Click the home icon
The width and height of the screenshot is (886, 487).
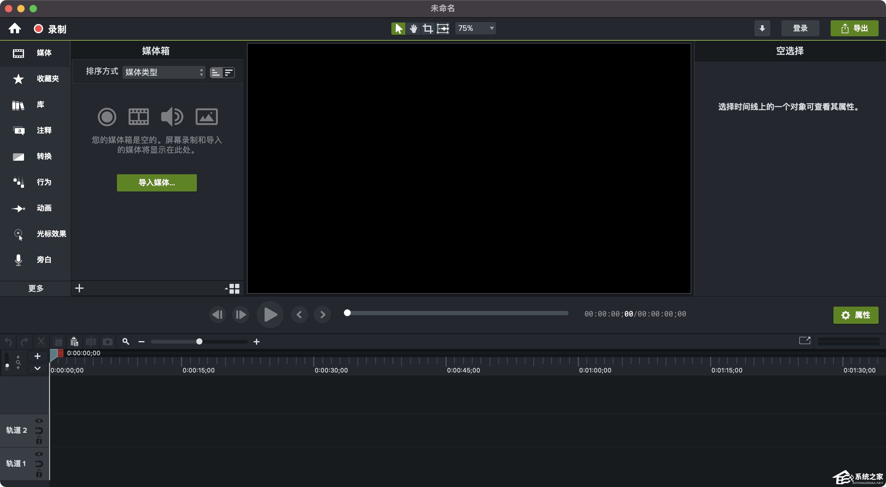click(14, 28)
